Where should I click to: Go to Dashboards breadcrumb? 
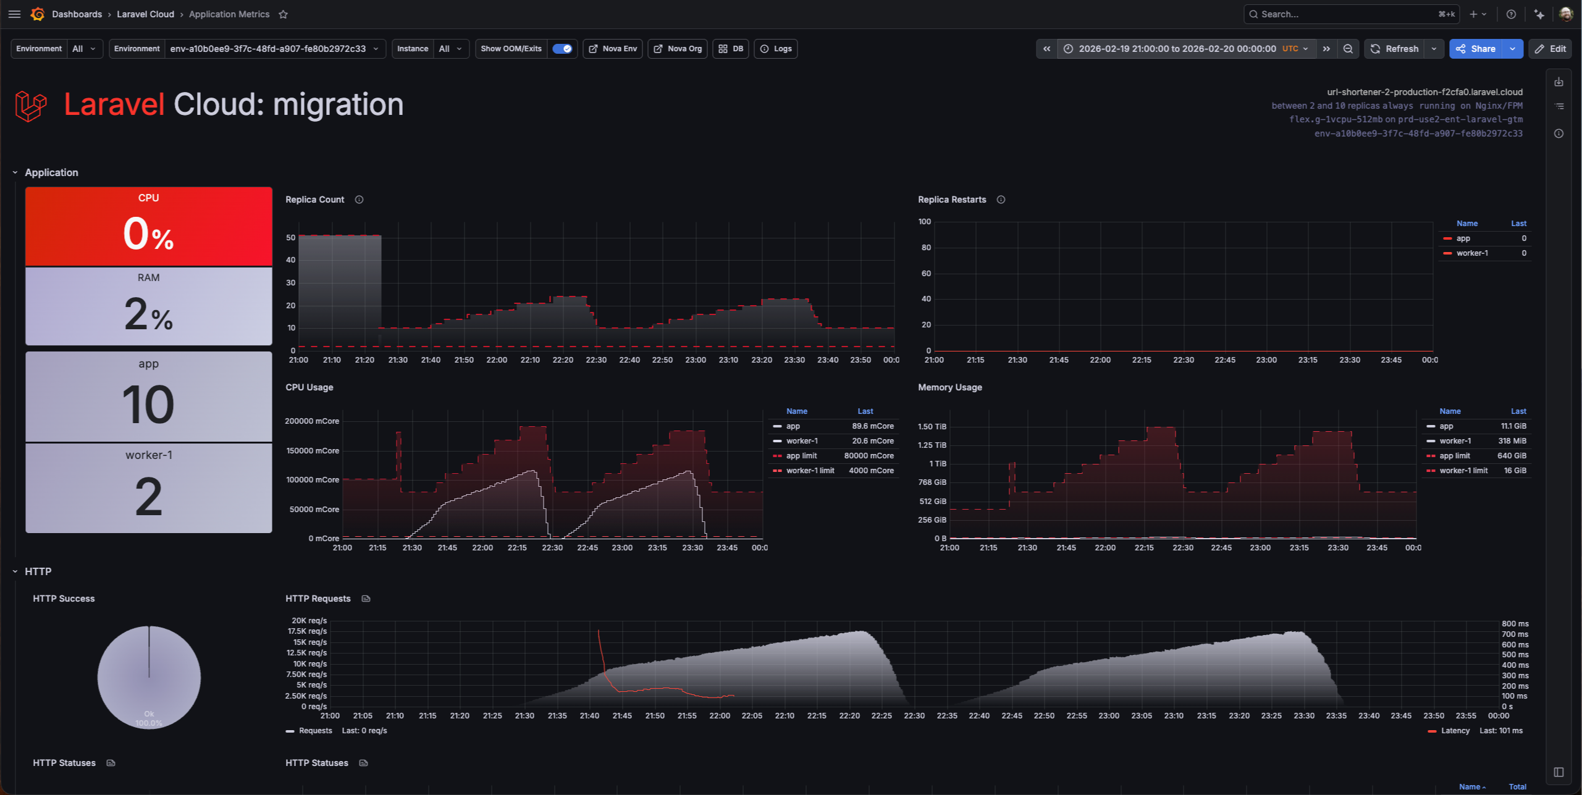tap(77, 14)
